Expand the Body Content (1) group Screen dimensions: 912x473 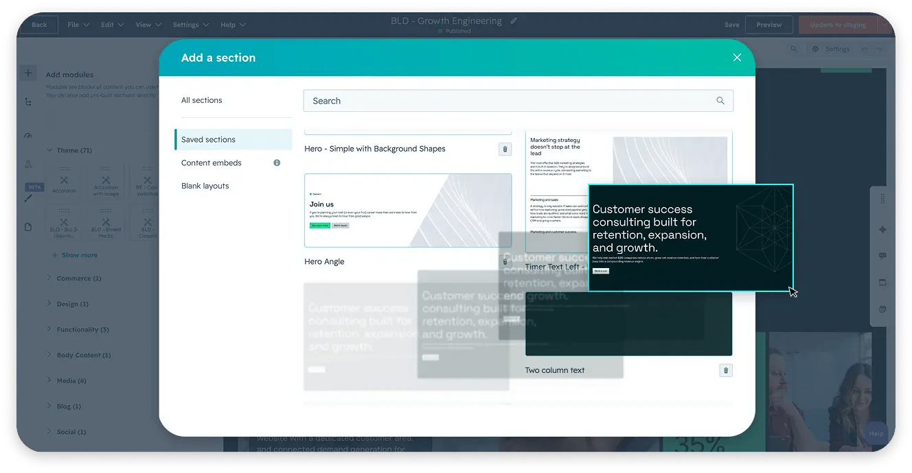(78, 355)
